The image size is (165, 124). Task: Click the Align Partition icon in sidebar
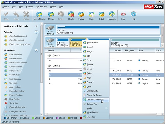tap(6, 87)
